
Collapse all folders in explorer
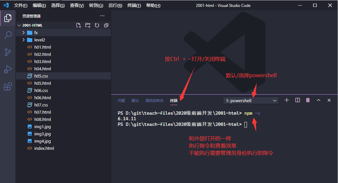pos(106,25)
